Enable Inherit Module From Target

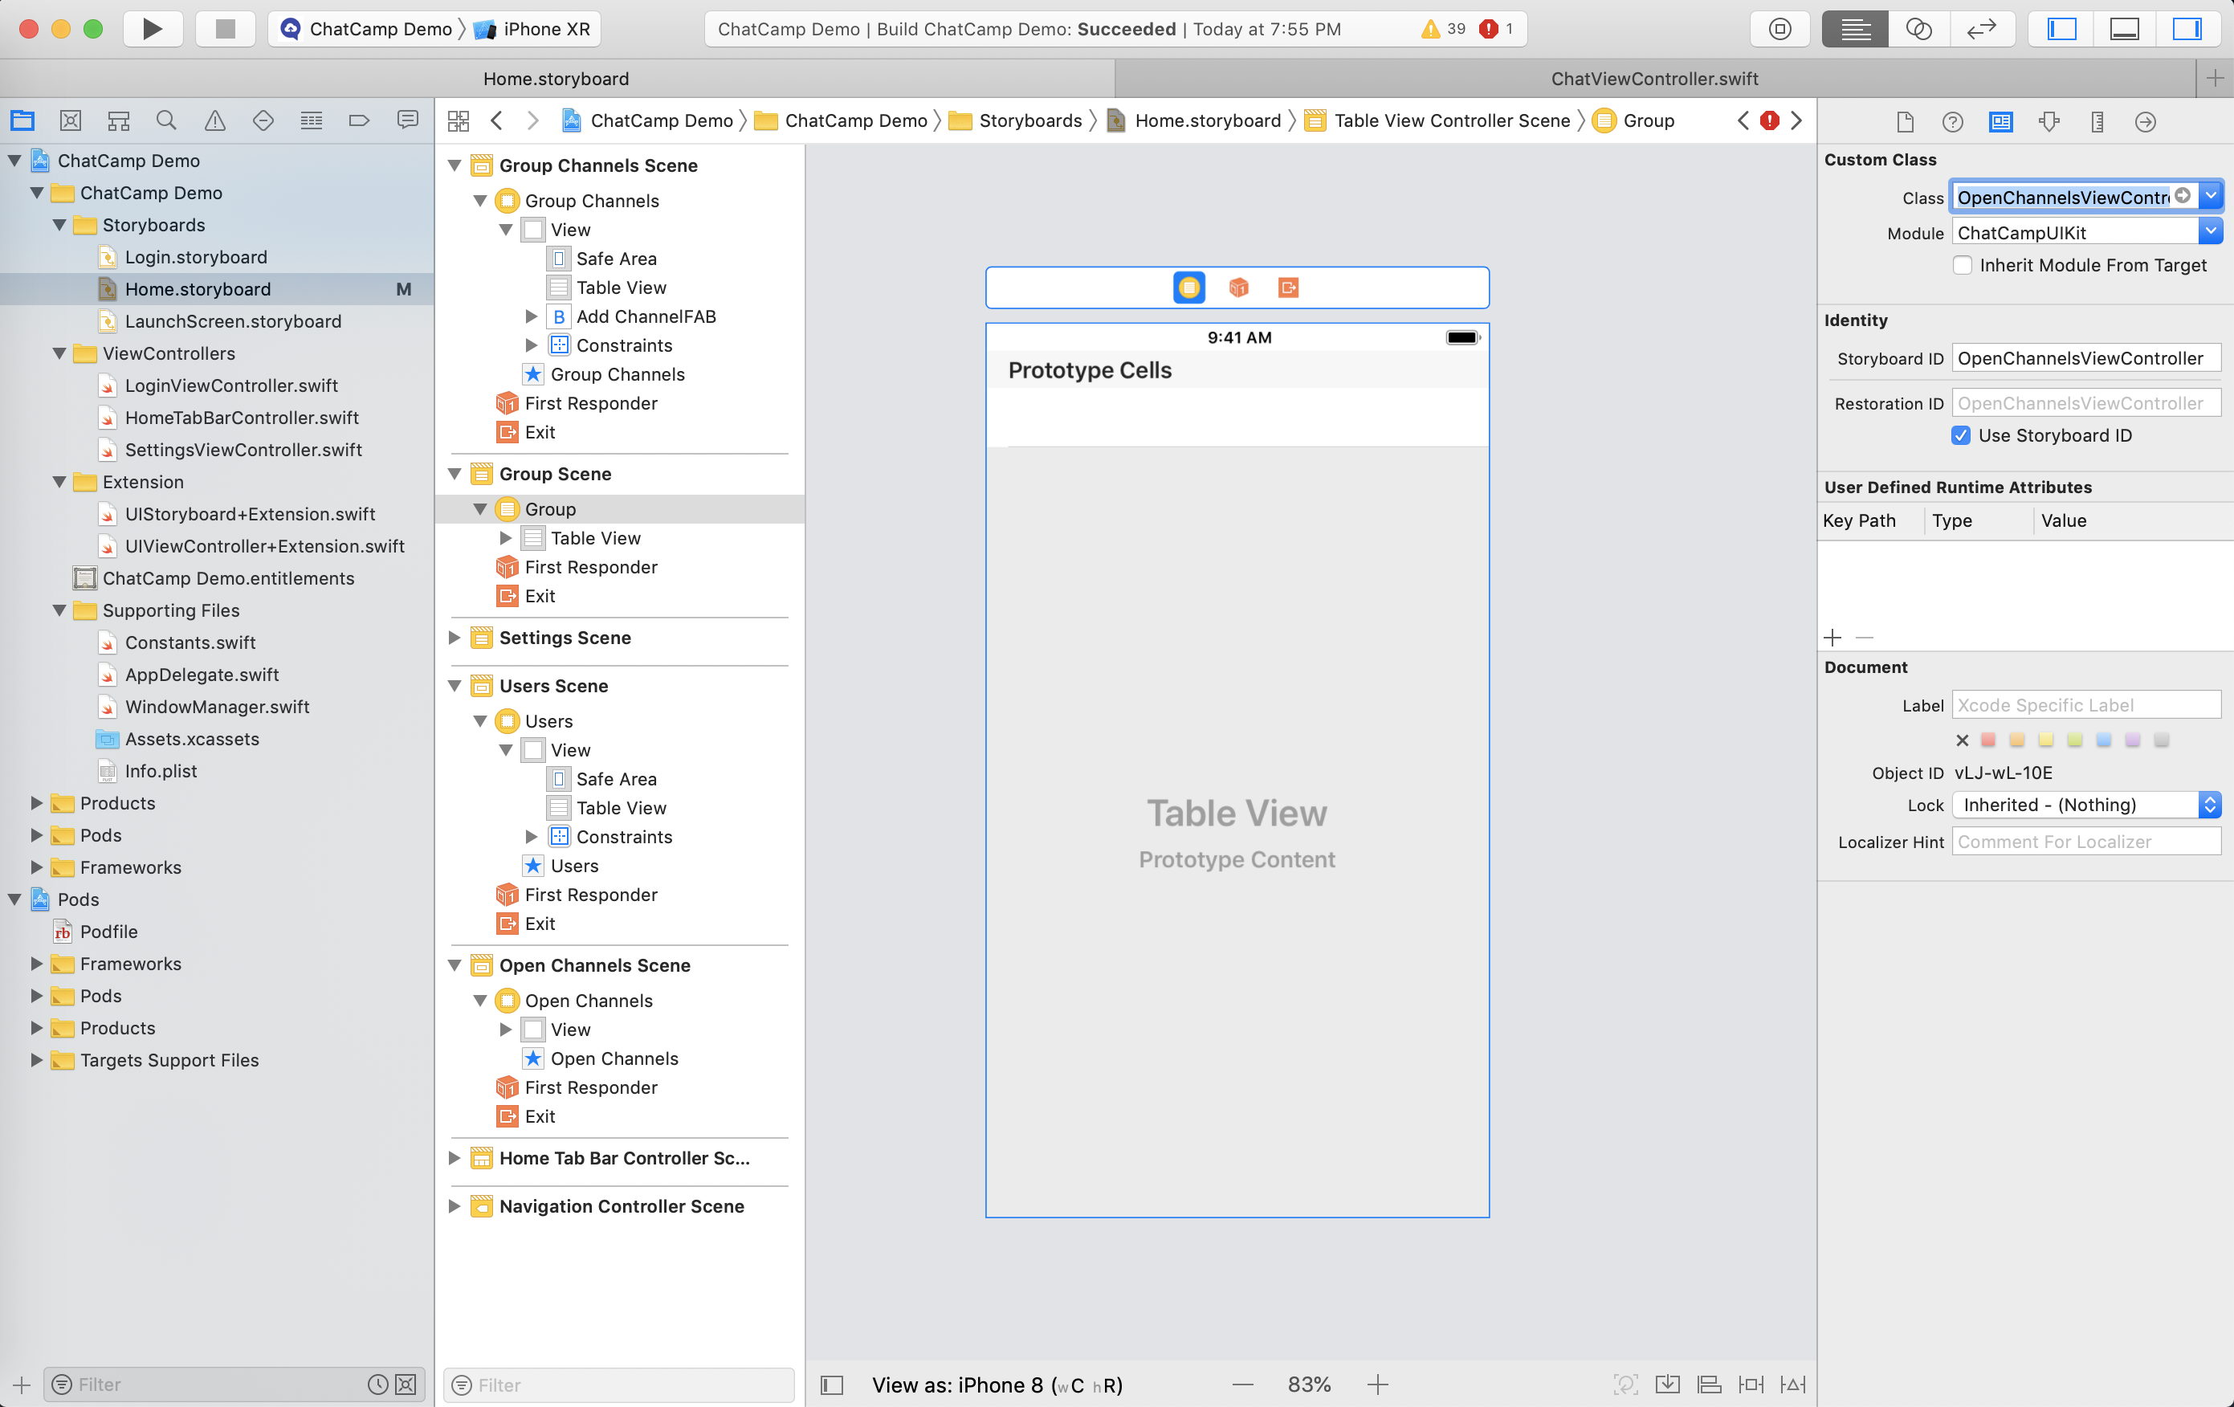[x=1962, y=266]
